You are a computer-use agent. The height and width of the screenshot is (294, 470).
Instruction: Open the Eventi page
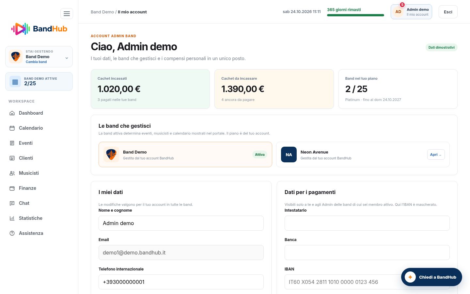(39, 143)
